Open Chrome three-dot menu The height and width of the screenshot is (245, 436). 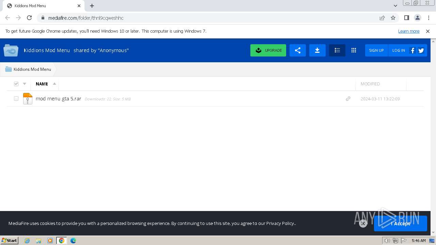pyautogui.click(x=428, y=18)
